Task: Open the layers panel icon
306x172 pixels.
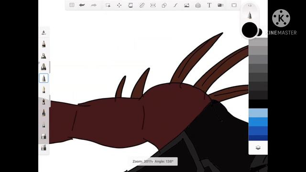Action: [x=258, y=148]
